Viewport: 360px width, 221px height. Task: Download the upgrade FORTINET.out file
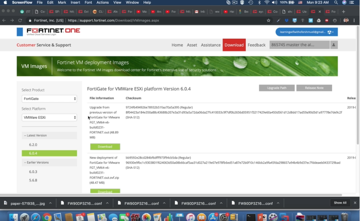(105, 147)
